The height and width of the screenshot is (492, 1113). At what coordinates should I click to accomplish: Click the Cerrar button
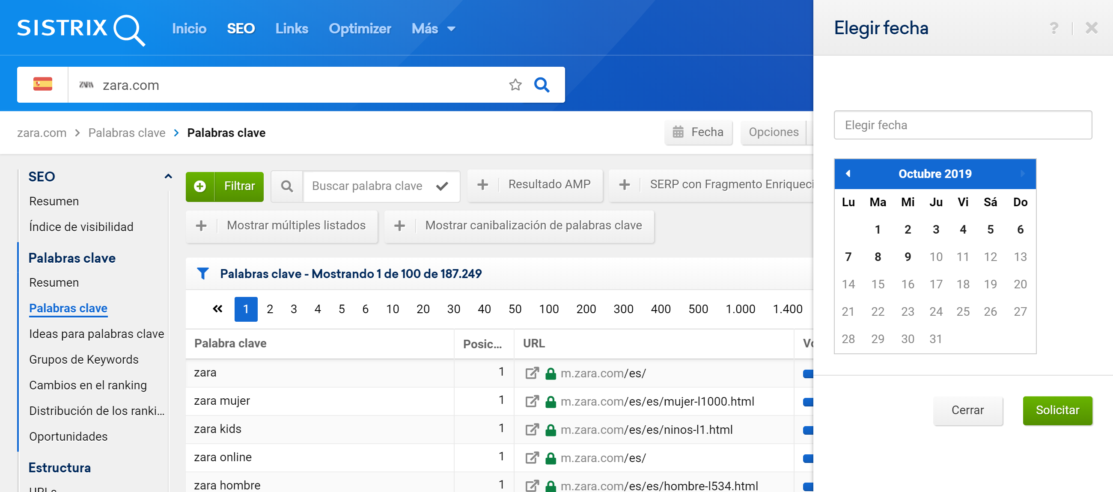pyautogui.click(x=967, y=410)
